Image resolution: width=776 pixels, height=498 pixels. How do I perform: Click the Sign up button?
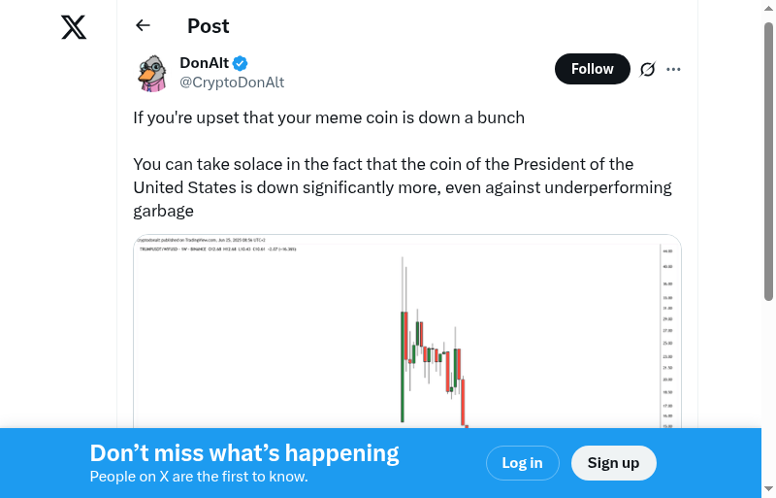point(613,463)
